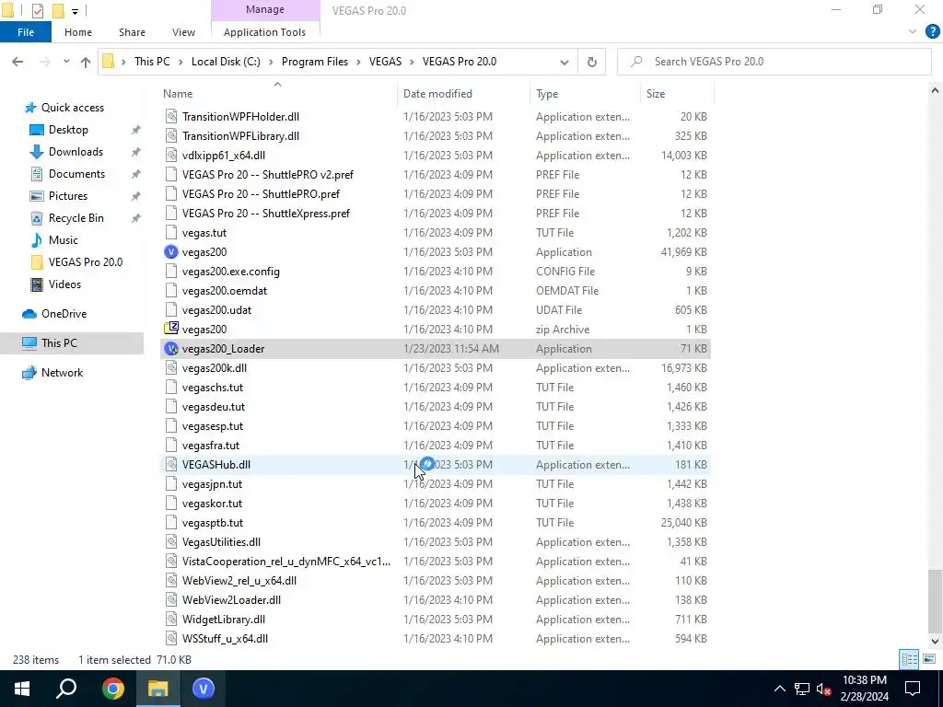
Task: Click the VEGASHub.dll file icon
Action: [x=171, y=465]
